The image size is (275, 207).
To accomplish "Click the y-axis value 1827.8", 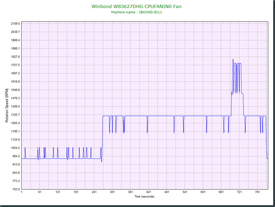I will click(x=15, y=57).
